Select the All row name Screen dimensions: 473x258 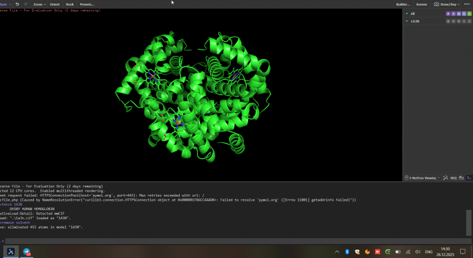(413, 14)
